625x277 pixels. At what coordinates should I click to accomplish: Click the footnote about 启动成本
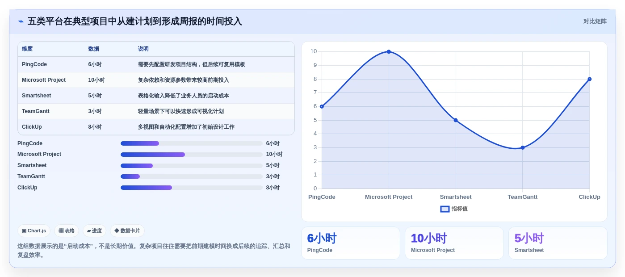pyautogui.click(x=154, y=251)
